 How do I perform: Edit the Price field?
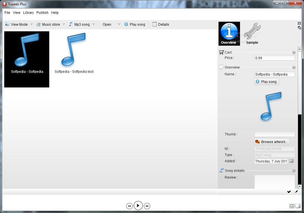click(x=275, y=58)
